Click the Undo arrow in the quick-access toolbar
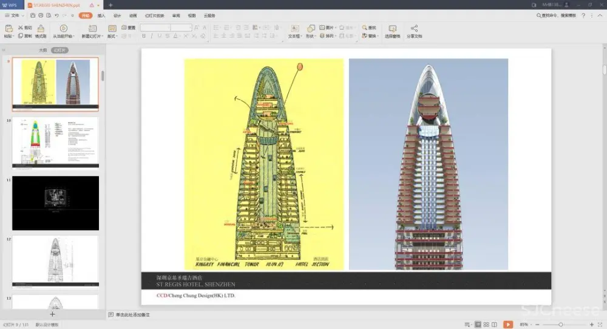607x329 pixels. tap(56, 15)
